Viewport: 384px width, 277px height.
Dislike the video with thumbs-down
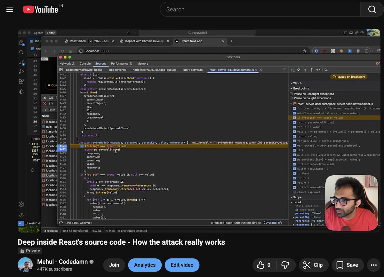click(x=285, y=265)
